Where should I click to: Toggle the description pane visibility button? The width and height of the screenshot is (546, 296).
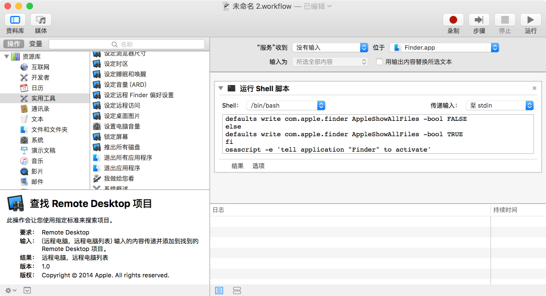click(x=27, y=290)
